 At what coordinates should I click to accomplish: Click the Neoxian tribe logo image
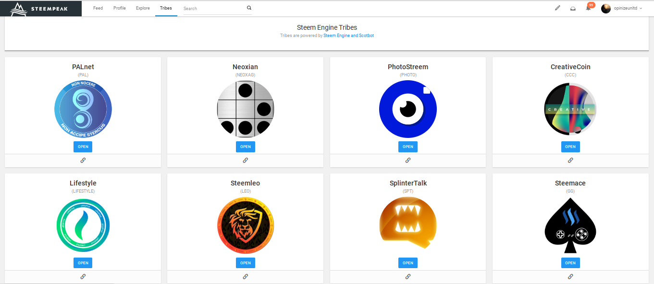click(x=246, y=109)
